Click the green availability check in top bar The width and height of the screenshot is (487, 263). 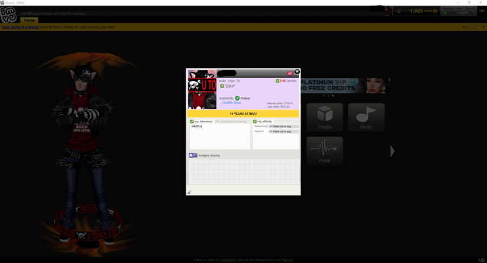tap(445, 13)
